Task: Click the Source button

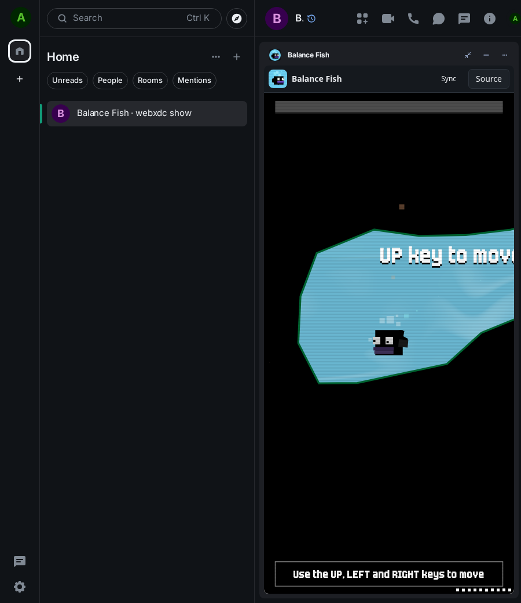Action: tap(489, 79)
